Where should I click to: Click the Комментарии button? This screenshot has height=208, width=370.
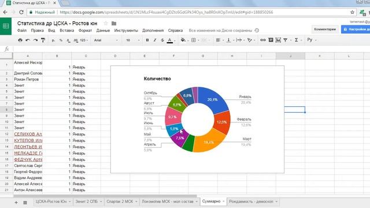[x=325, y=29]
